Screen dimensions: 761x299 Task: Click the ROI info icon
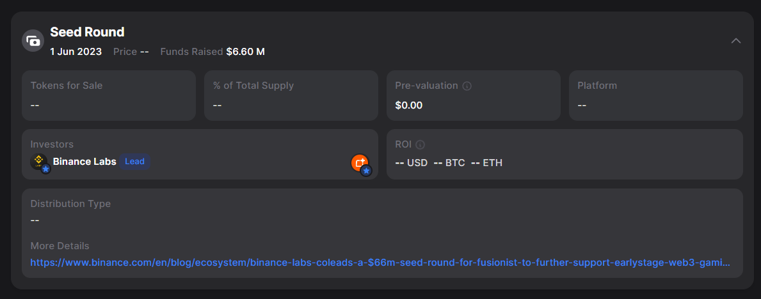pos(421,144)
